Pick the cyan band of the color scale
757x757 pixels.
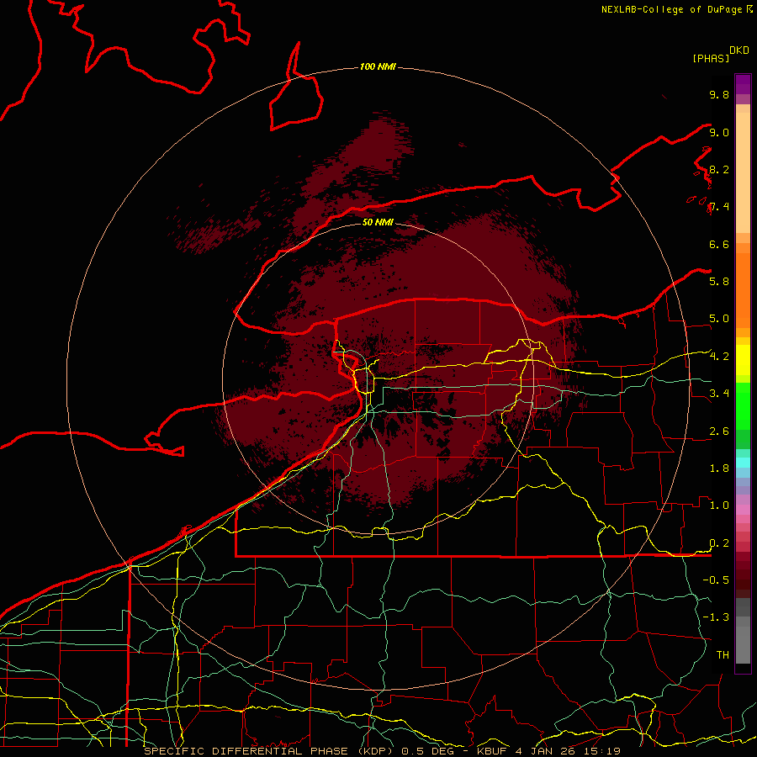pyautogui.click(x=743, y=463)
